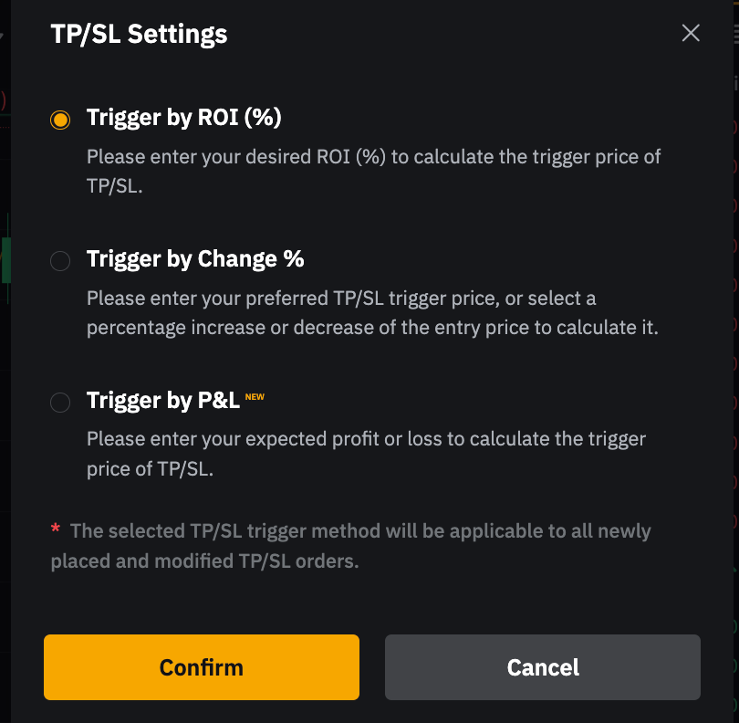Image resolution: width=739 pixels, height=723 pixels.
Task: Cancel the TP/SL settings changes
Action: tap(543, 667)
